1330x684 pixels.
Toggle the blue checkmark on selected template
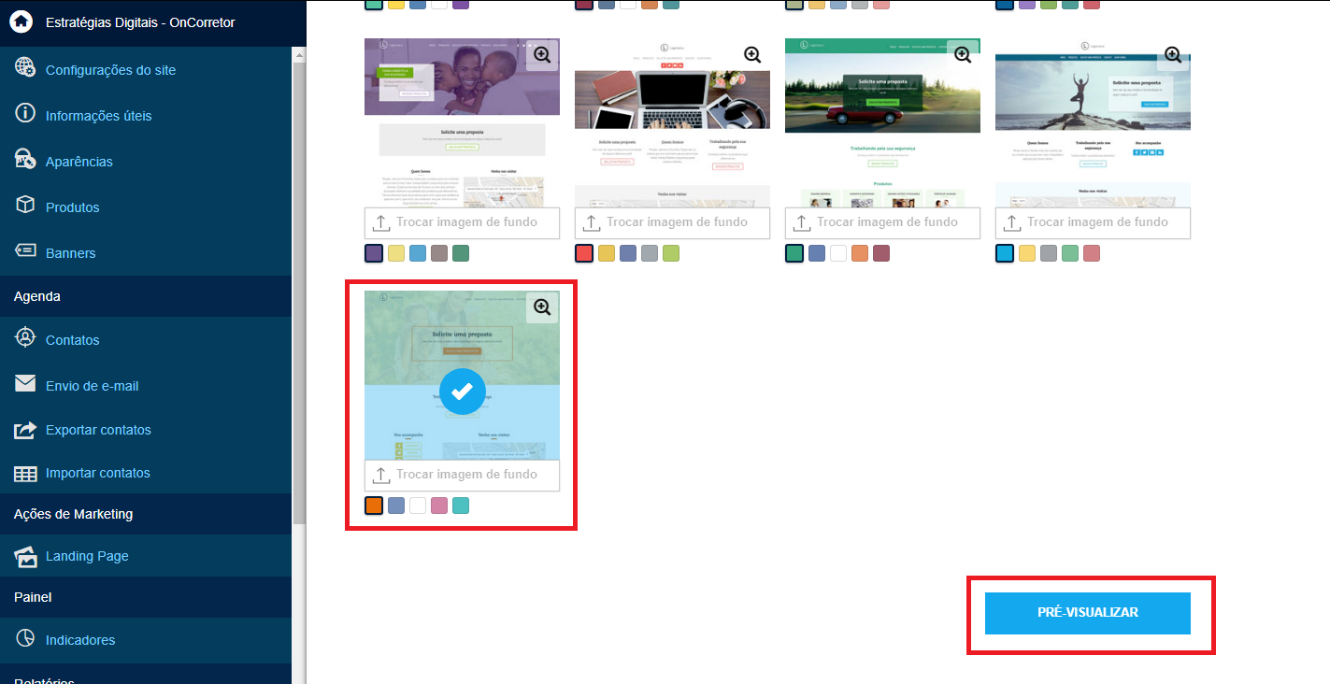coord(462,392)
